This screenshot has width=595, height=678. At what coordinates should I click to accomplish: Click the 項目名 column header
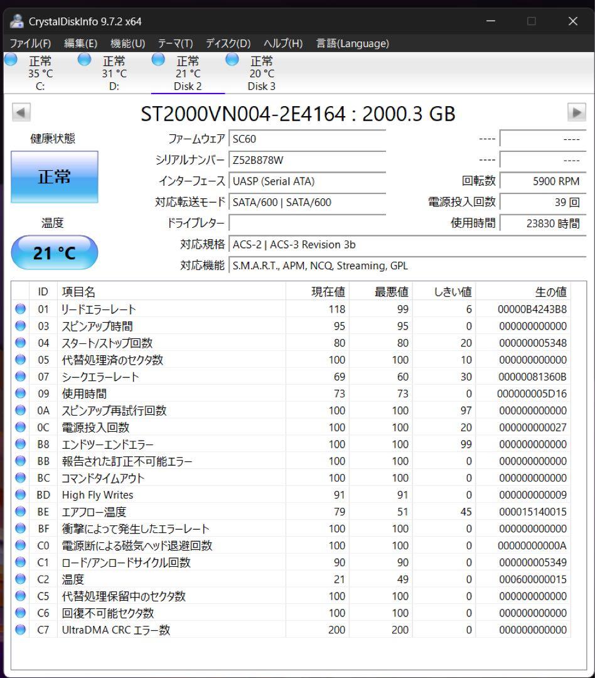tap(171, 292)
